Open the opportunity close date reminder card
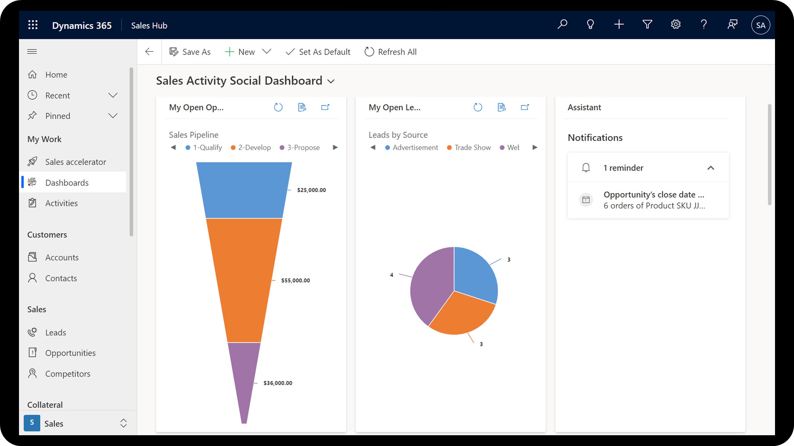This screenshot has width=794, height=446. tap(654, 200)
